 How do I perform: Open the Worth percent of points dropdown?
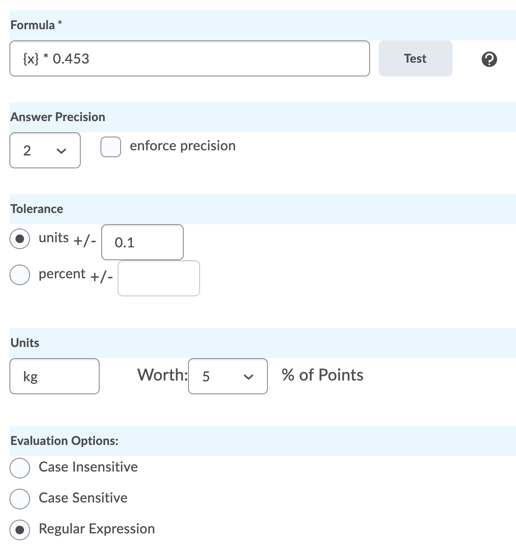(x=228, y=376)
